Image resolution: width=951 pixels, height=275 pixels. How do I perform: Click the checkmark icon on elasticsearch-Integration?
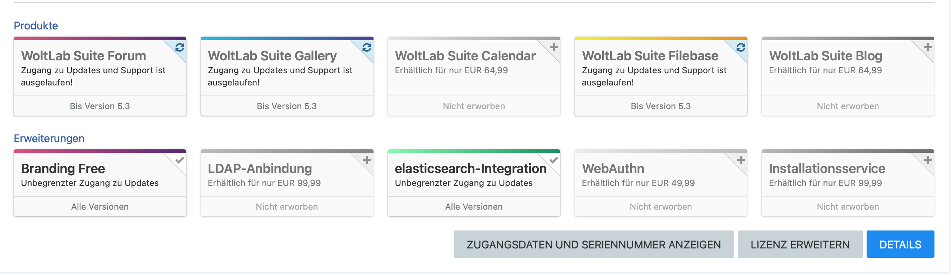[554, 160]
